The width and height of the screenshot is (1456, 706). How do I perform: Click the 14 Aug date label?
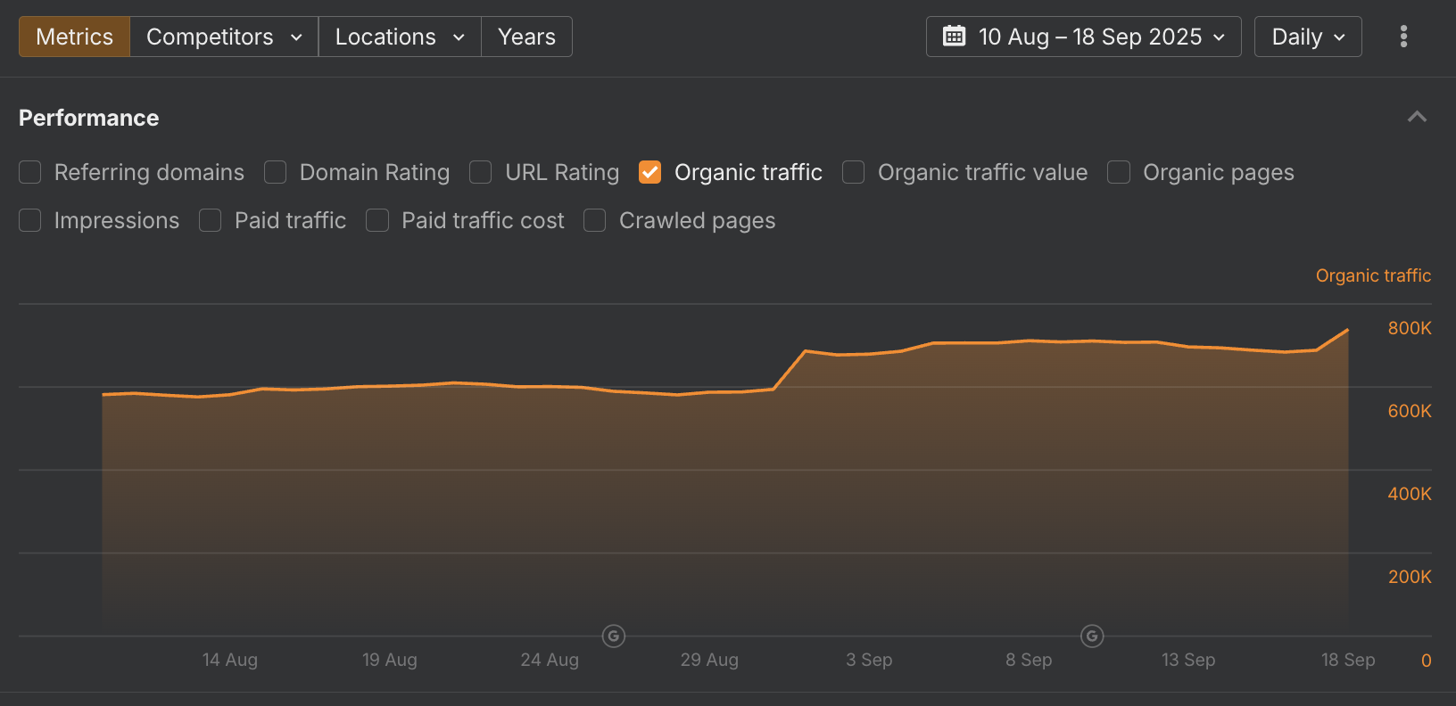coord(230,660)
